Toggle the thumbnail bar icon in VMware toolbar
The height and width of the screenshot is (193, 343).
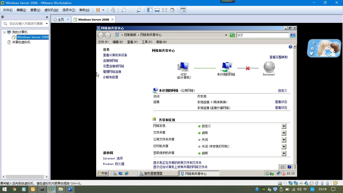[157, 10]
